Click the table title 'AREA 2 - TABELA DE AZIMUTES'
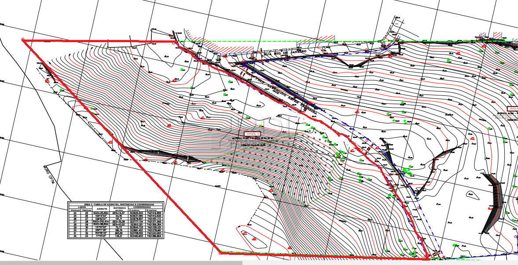The height and width of the screenshot is (265, 518). pyautogui.click(x=119, y=204)
